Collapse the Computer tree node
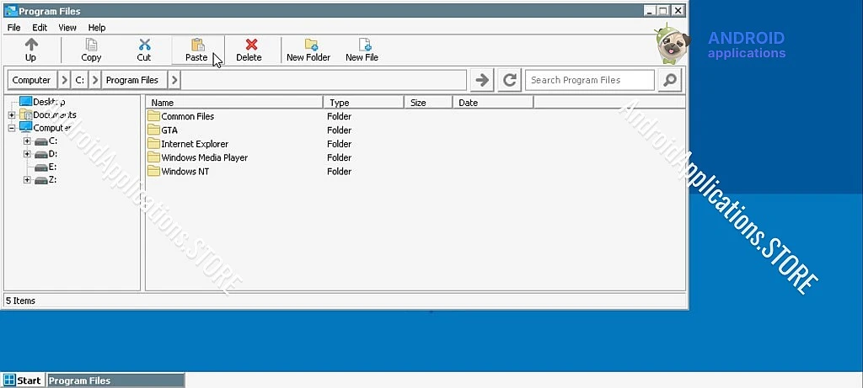 click(12, 128)
